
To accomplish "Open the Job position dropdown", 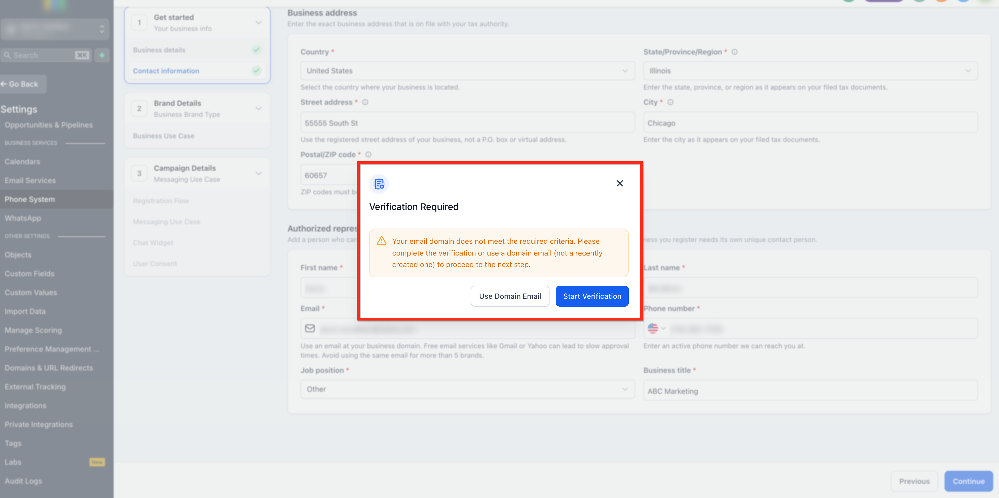I will tap(467, 389).
